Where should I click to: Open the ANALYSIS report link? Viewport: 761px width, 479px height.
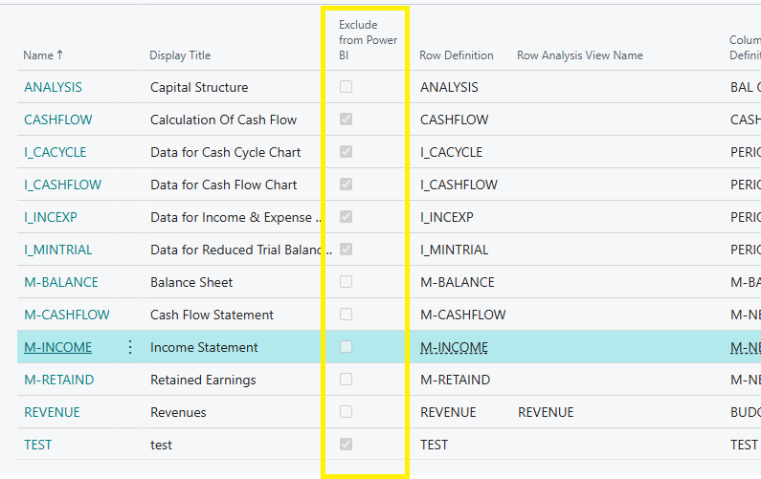coord(53,87)
